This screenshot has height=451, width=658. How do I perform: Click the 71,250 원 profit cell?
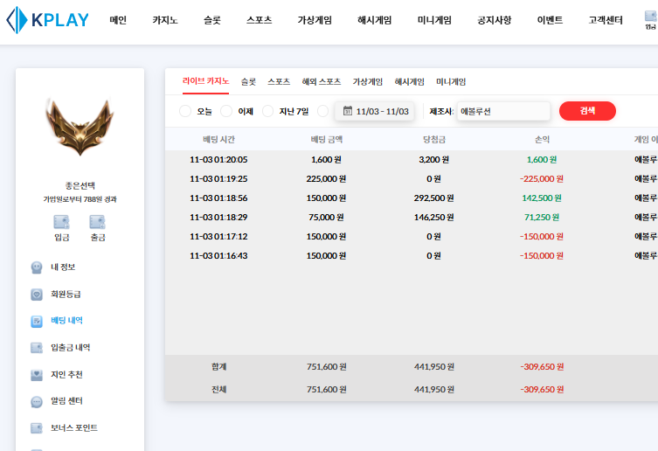(542, 218)
